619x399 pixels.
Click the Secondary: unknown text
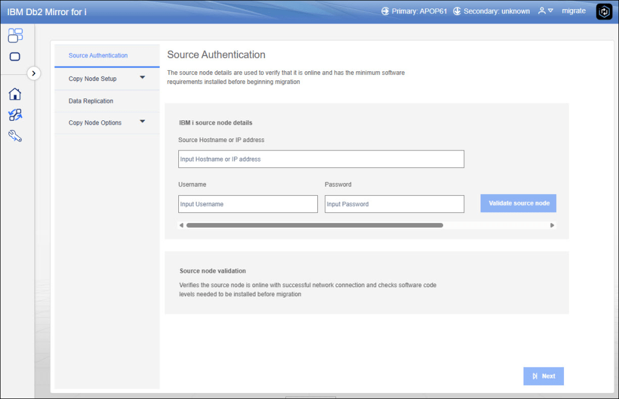(x=497, y=11)
